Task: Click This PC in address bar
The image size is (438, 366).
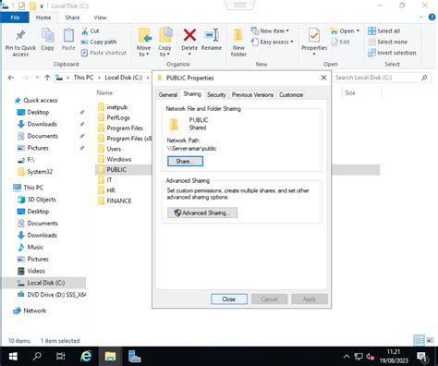Action: [83, 78]
